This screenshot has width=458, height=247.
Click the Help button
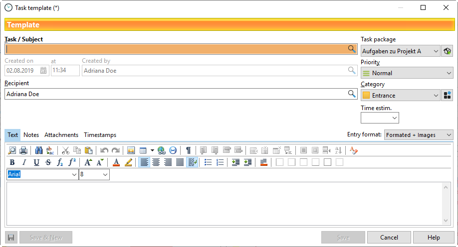pos(434,238)
